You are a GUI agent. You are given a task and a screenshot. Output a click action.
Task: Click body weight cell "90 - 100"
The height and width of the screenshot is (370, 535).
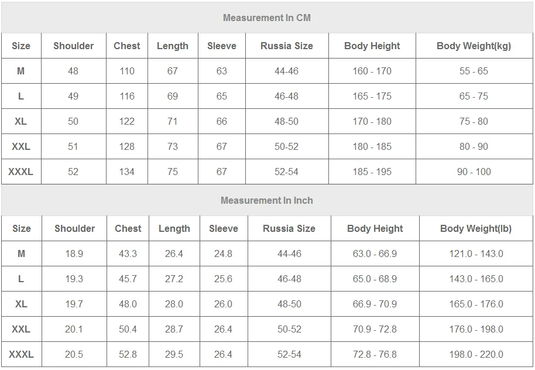pyautogui.click(x=474, y=172)
